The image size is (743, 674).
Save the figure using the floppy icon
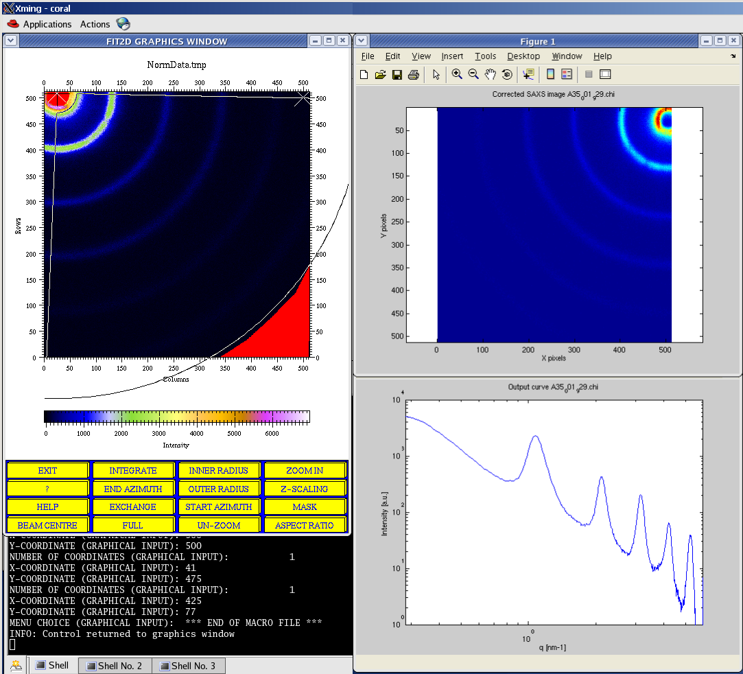coord(397,75)
